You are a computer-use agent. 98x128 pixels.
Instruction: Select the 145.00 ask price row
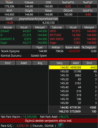tap(73, 71)
